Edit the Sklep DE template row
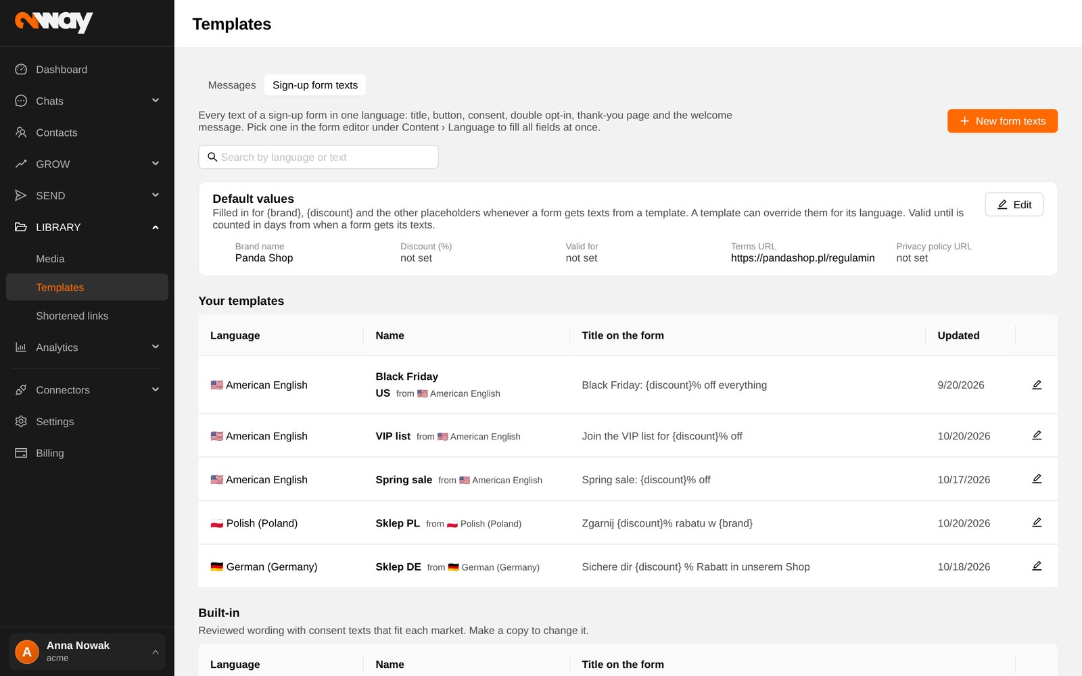 pyautogui.click(x=1037, y=566)
